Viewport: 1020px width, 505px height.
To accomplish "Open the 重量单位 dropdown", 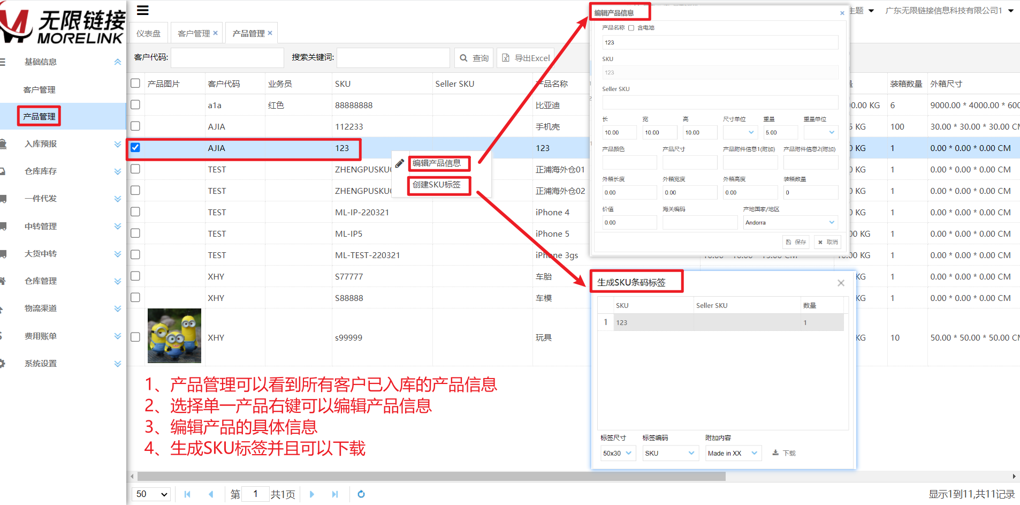I will [821, 132].
